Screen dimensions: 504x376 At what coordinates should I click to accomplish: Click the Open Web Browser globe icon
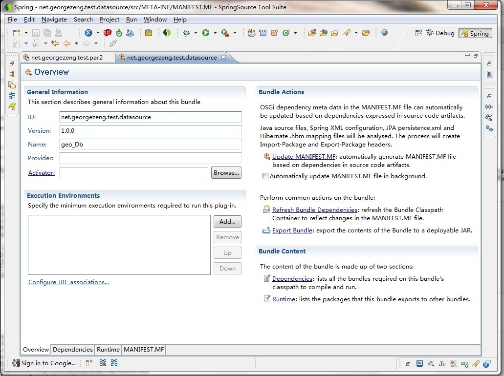(x=384, y=32)
